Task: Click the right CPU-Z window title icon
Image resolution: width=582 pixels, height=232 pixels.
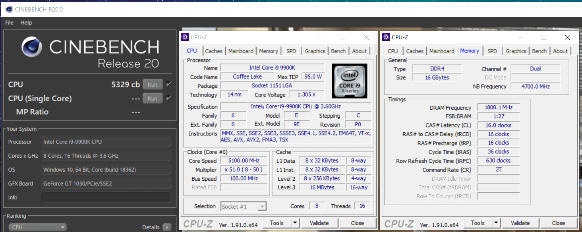Action: tap(386, 37)
